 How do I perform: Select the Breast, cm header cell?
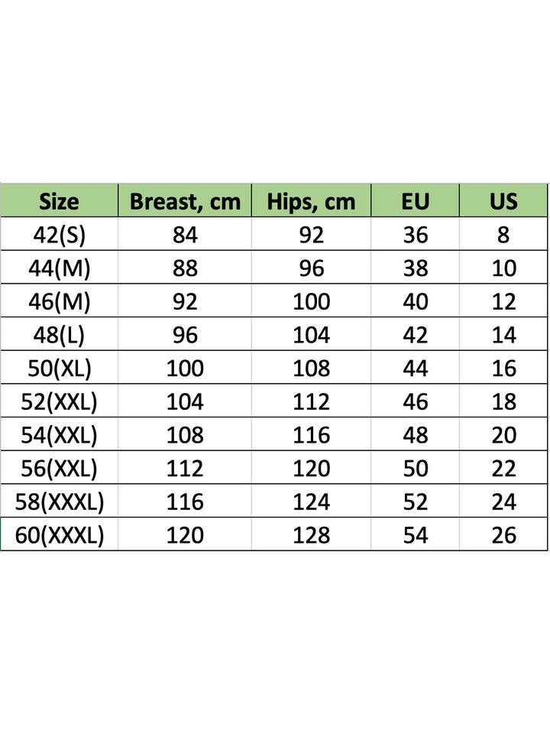(x=185, y=201)
